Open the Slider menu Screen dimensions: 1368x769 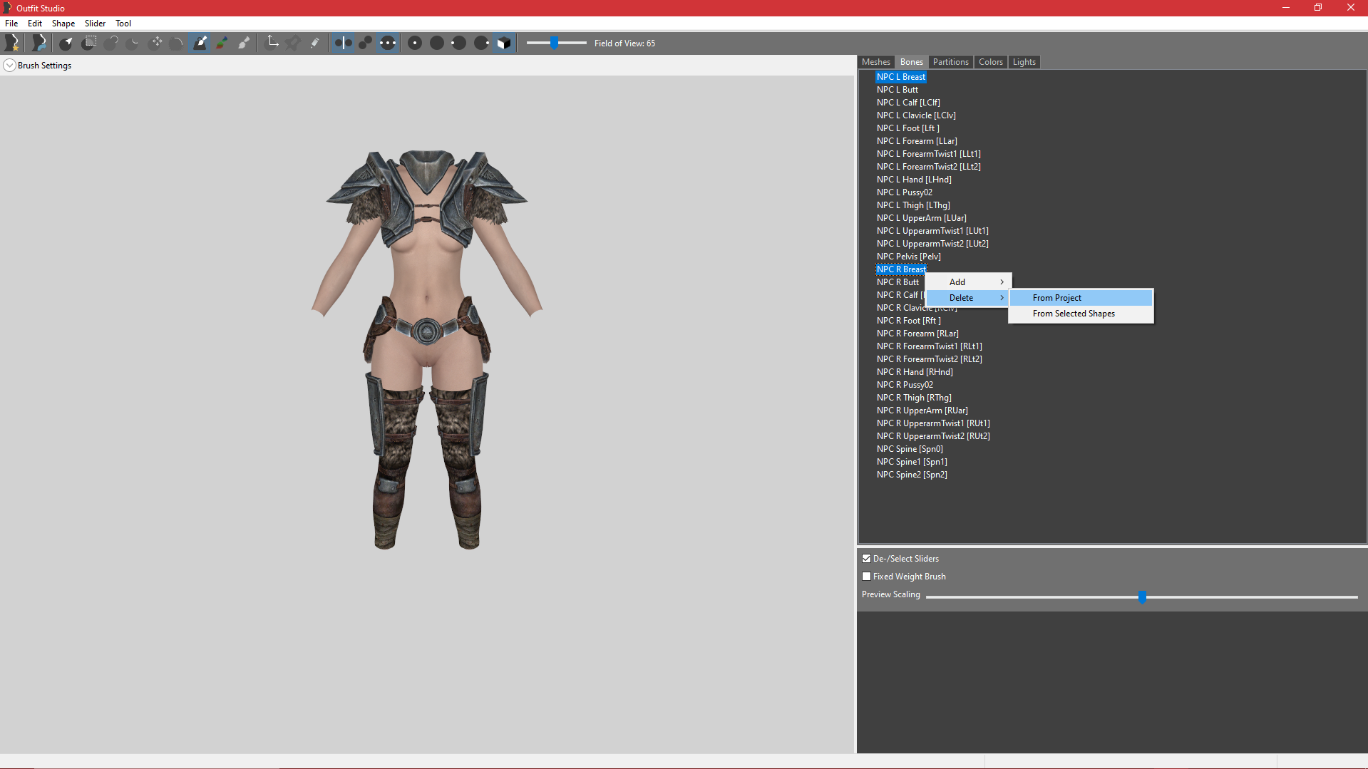95,24
